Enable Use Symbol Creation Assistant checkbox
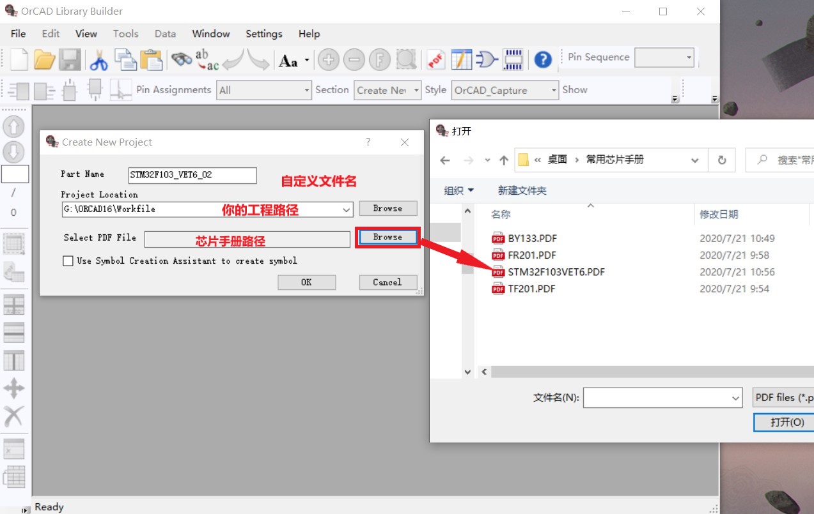The height and width of the screenshot is (514, 814). [68, 261]
